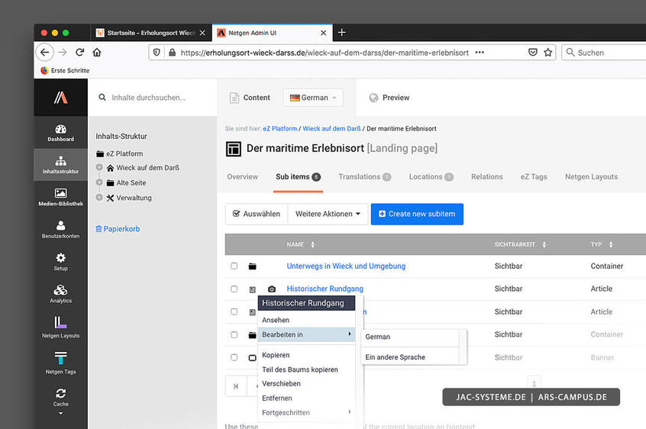Click the Netgen logo at sidebar top
The width and height of the screenshot is (646, 429).
pyautogui.click(x=60, y=98)
